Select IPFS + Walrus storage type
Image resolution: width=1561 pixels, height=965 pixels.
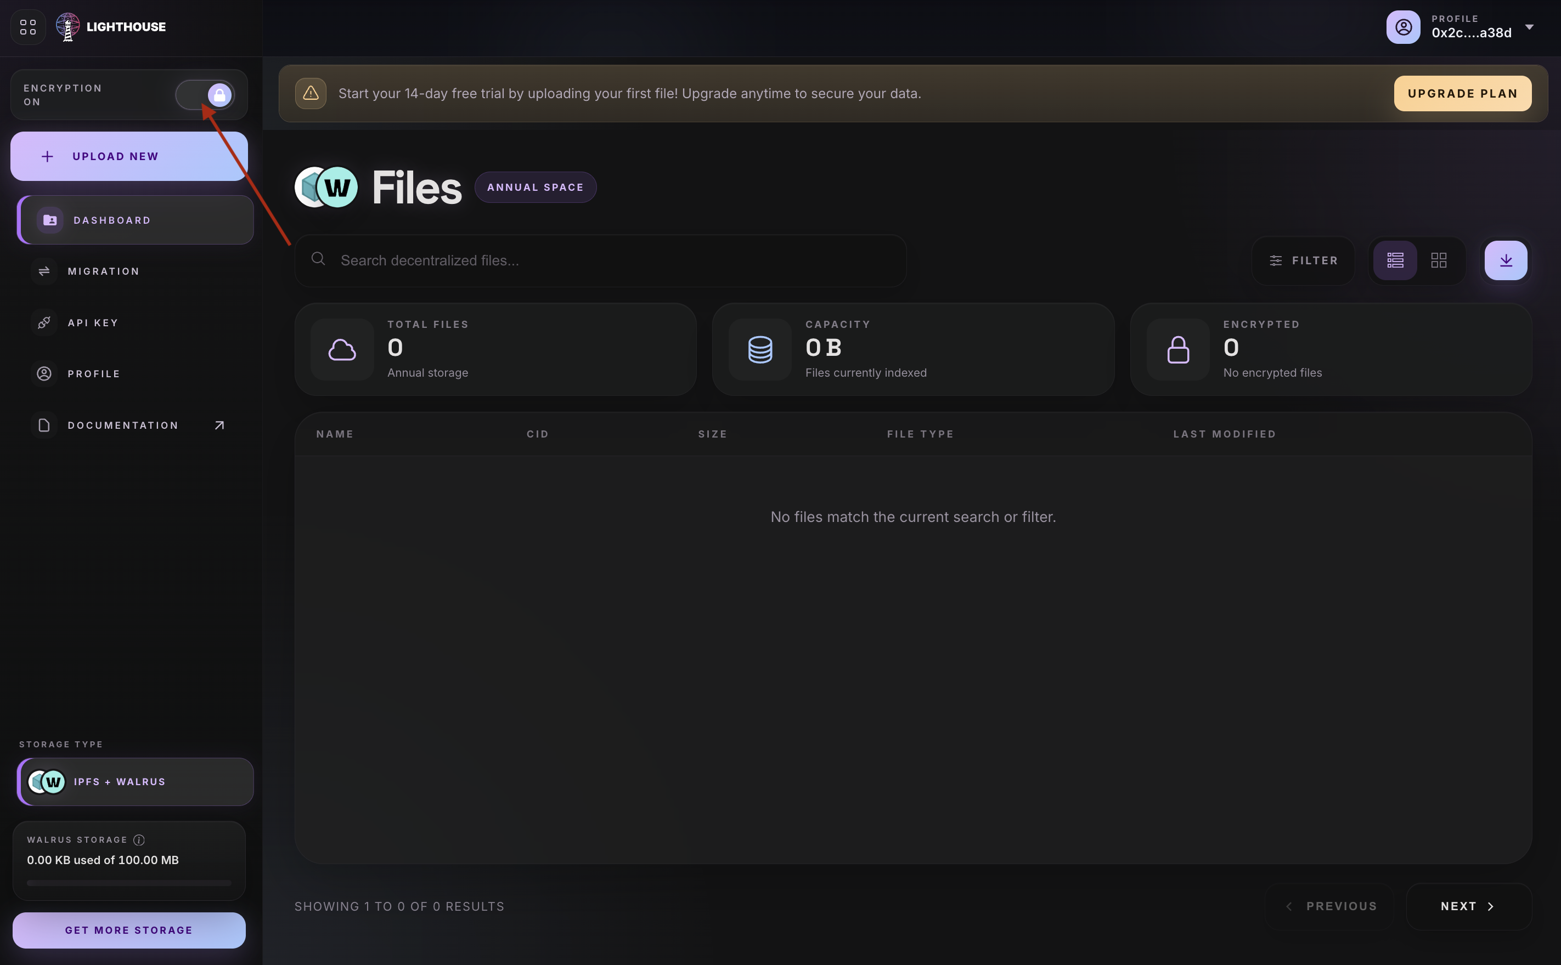point(136,782)
